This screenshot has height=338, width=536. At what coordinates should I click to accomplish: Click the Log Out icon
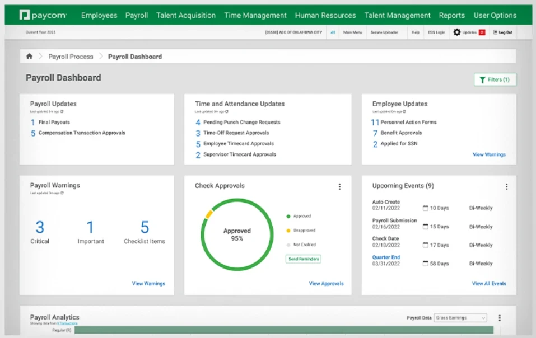(x=496, y=32)
